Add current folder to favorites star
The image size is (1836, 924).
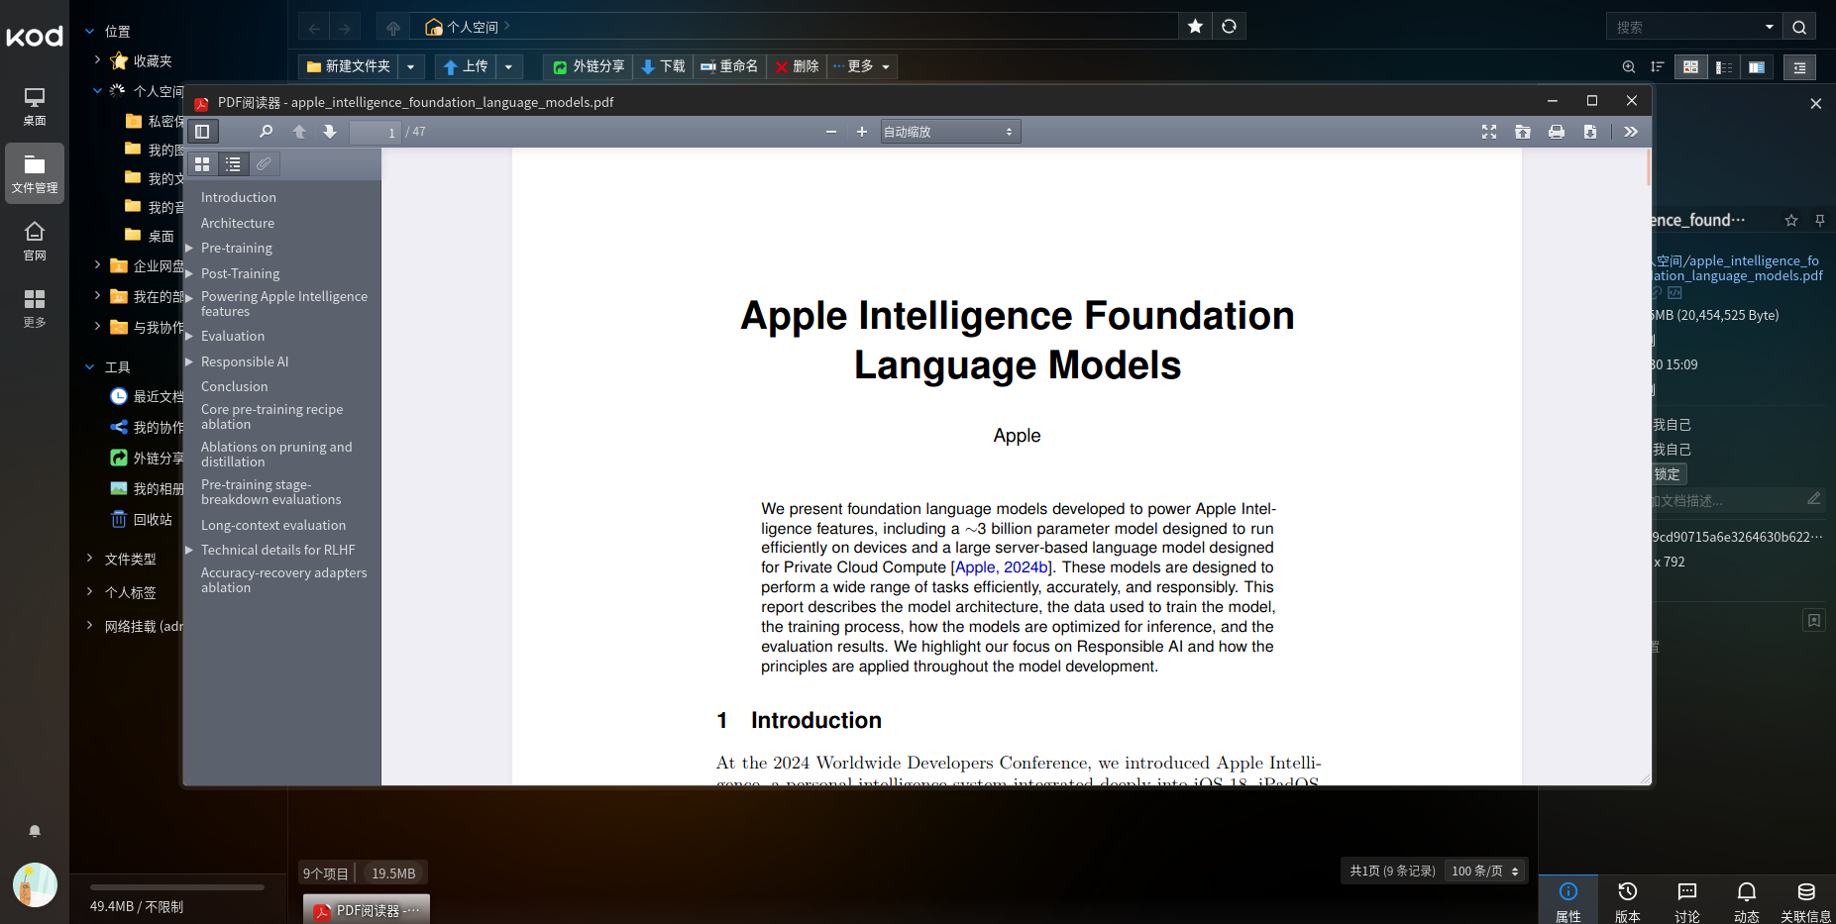(x=1195, y=27)
